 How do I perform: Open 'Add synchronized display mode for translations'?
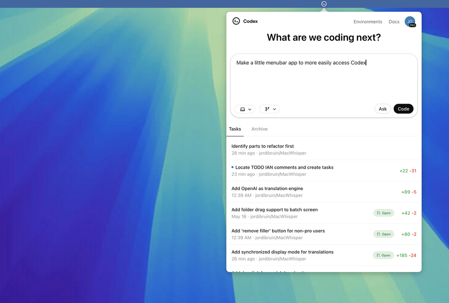(x=324, y=255)
